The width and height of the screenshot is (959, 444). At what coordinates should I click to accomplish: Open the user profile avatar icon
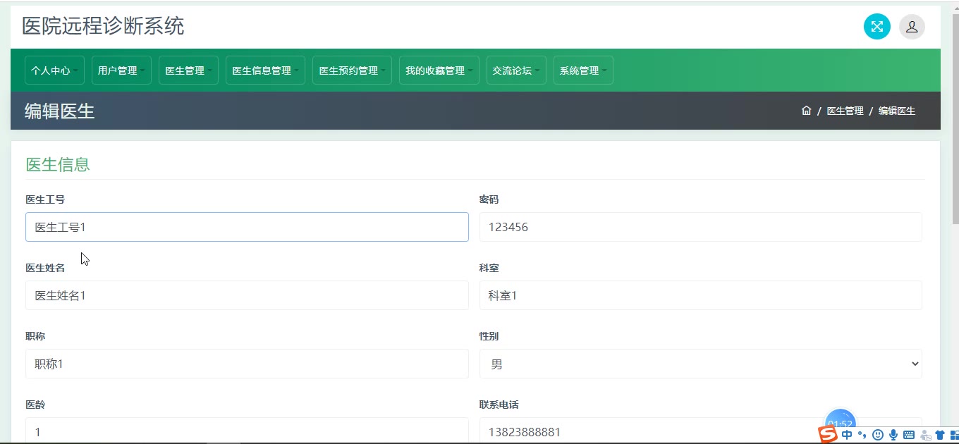click(912, 27)
